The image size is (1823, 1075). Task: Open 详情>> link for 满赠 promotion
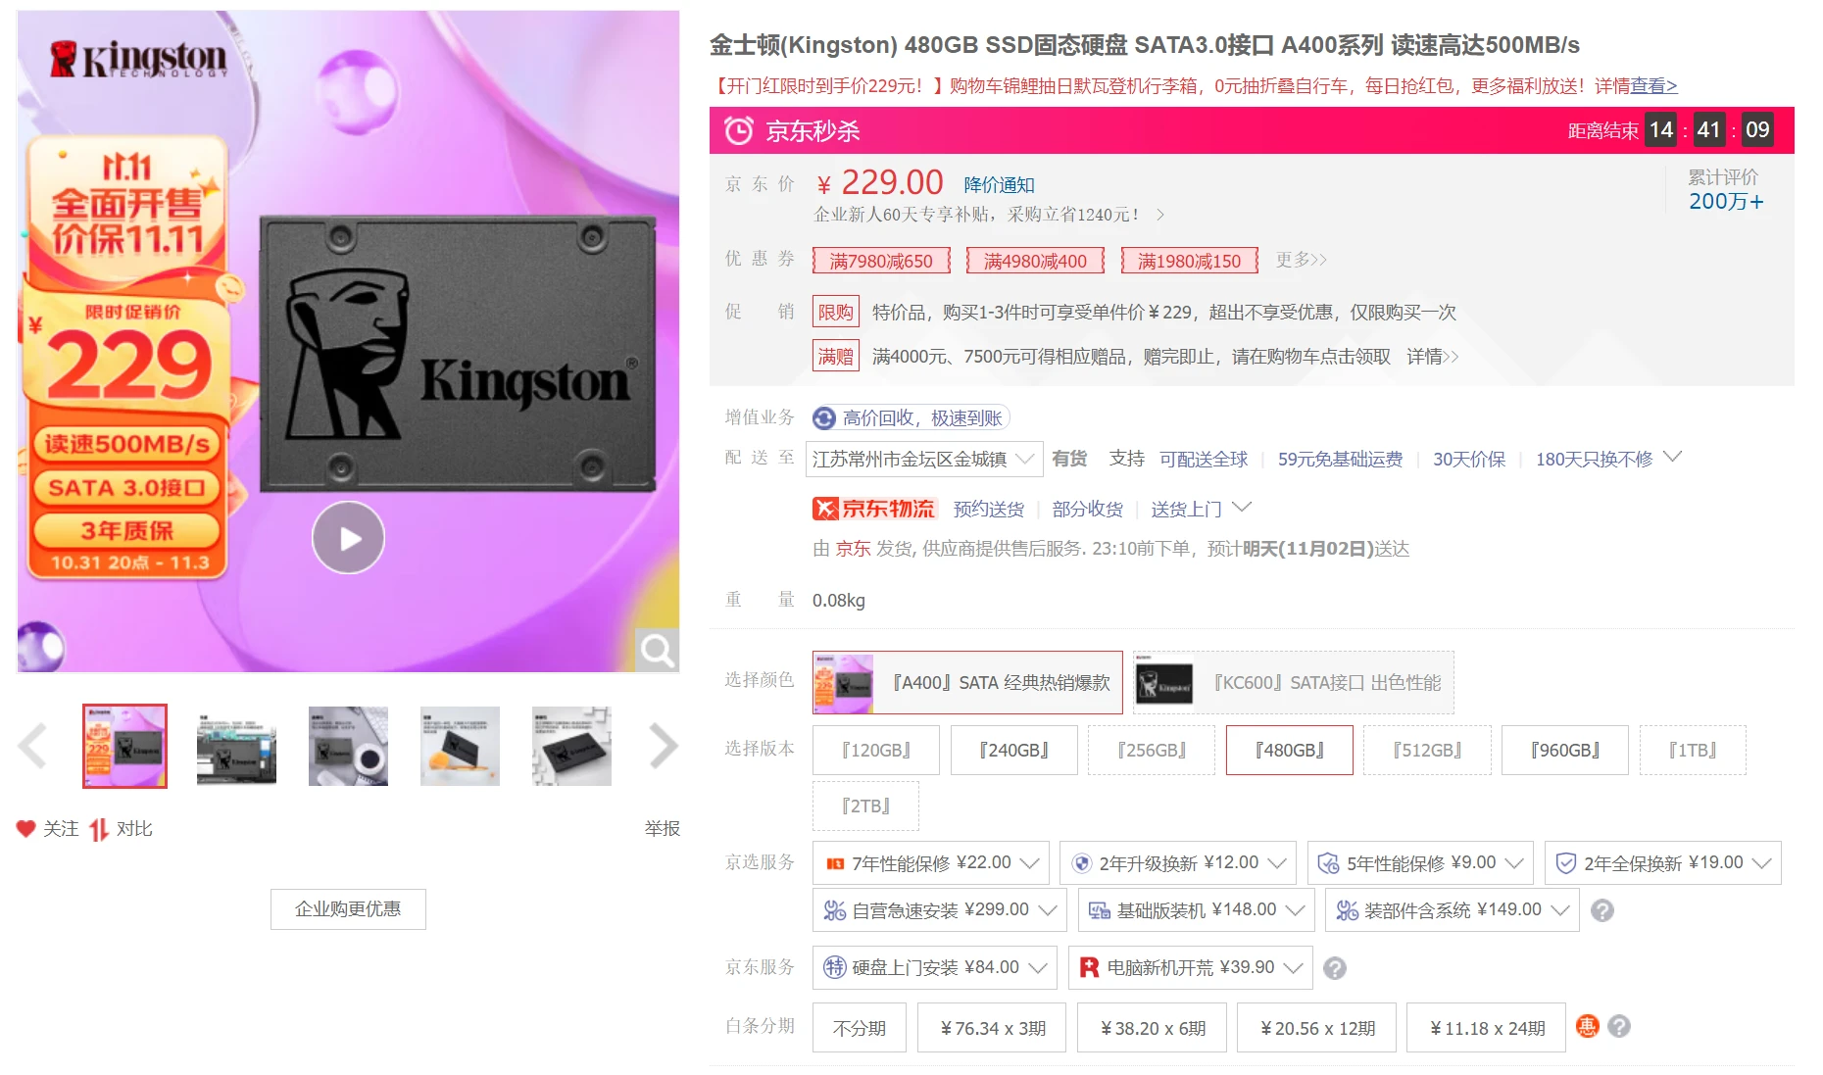pyautogui.click(x=1433, y=357)
